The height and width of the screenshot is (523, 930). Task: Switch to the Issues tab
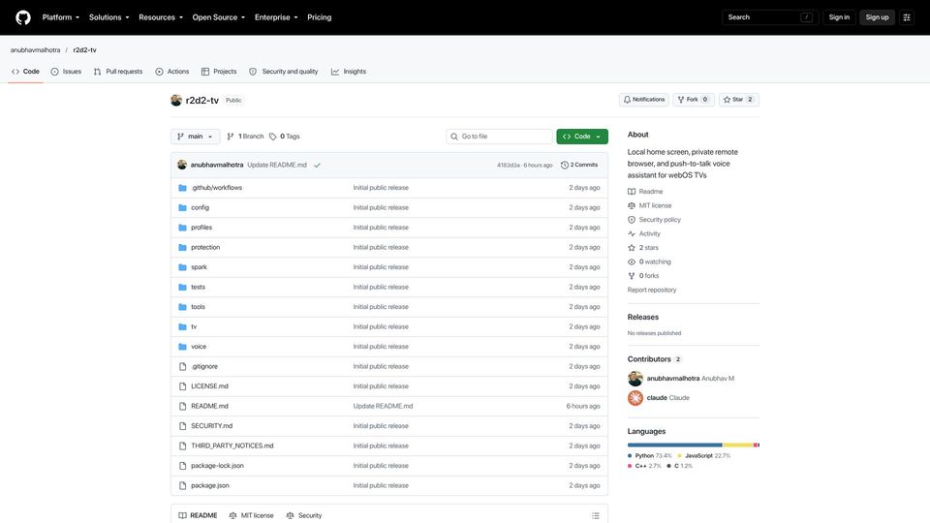click(x=66, y=71)
